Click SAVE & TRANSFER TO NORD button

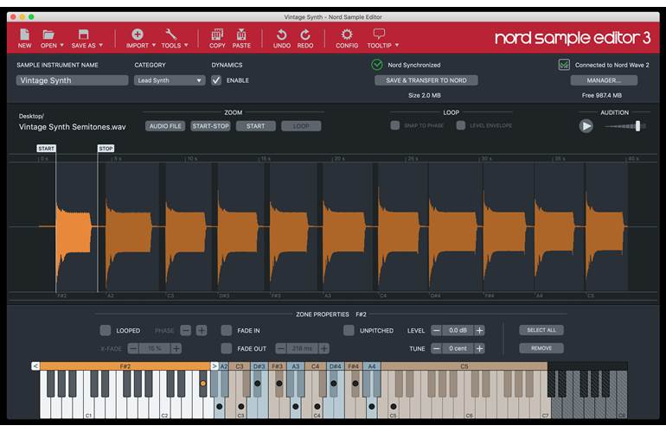(x=426, y=80)
